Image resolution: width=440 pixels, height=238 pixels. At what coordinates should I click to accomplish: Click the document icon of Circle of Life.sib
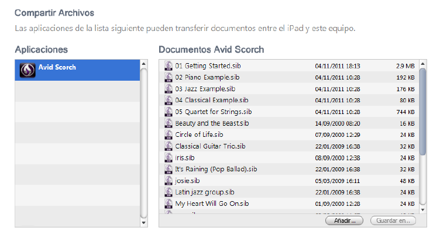[x=169, y=134]
